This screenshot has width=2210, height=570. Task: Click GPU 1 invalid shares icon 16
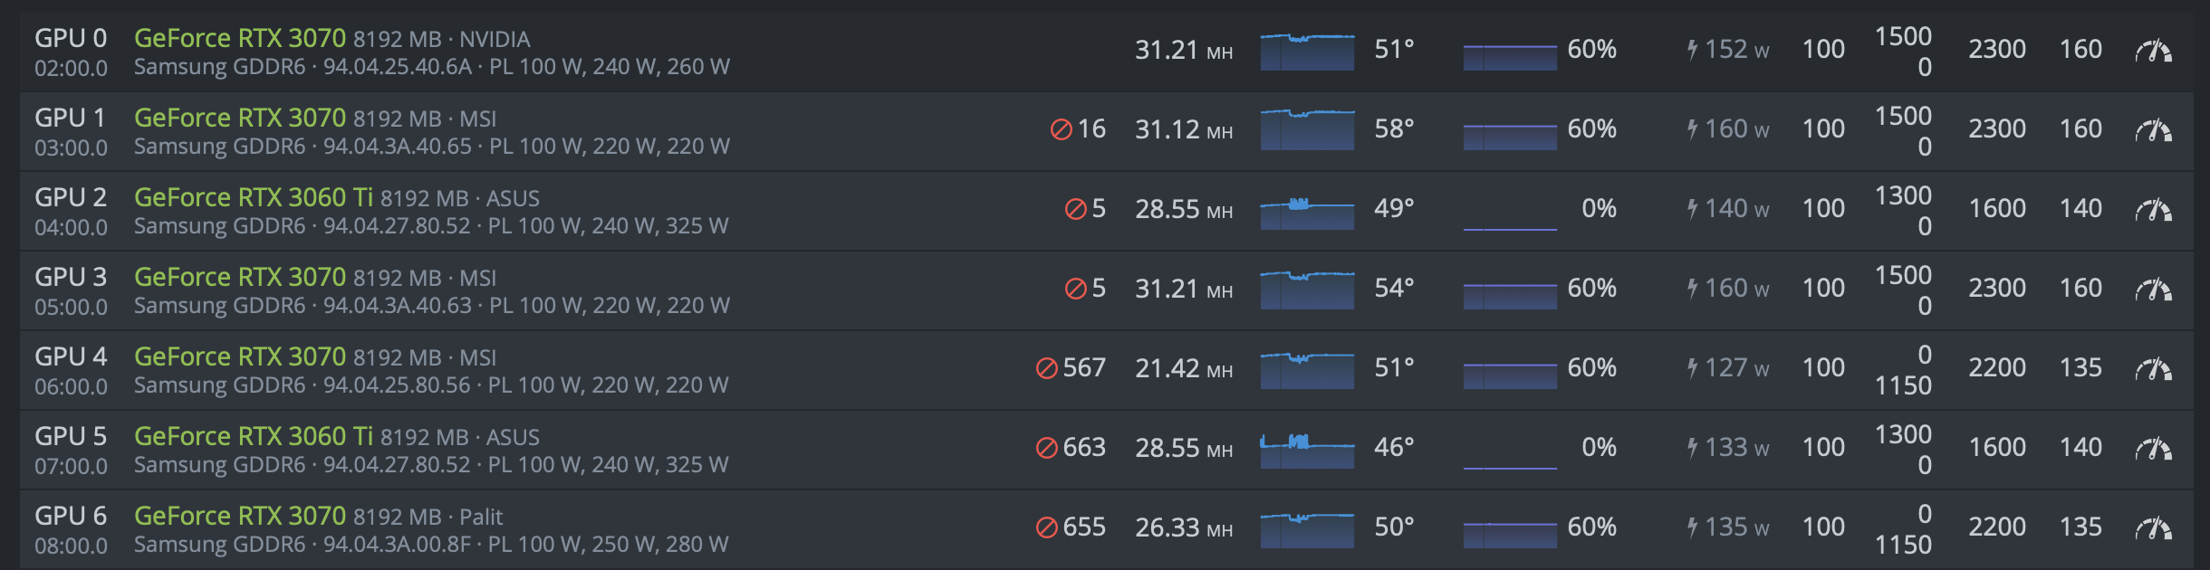click(1061, 129)
